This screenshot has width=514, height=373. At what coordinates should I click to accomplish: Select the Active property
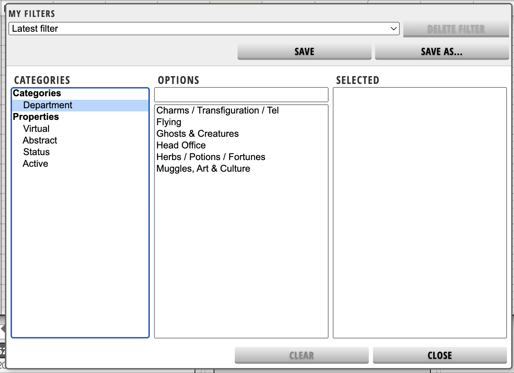(x=80, y=164)
